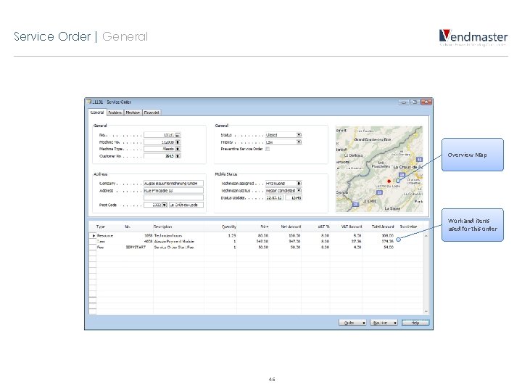Viewport: 522px width, 392px height.
Task: Click the Description column header
Action: (x=162, y=226)
